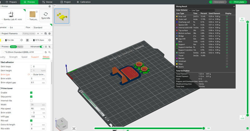The height and width of the screenshot is (131, 250).
Task: Open layers icon below vertical slider
Action: tap(247, 128)
